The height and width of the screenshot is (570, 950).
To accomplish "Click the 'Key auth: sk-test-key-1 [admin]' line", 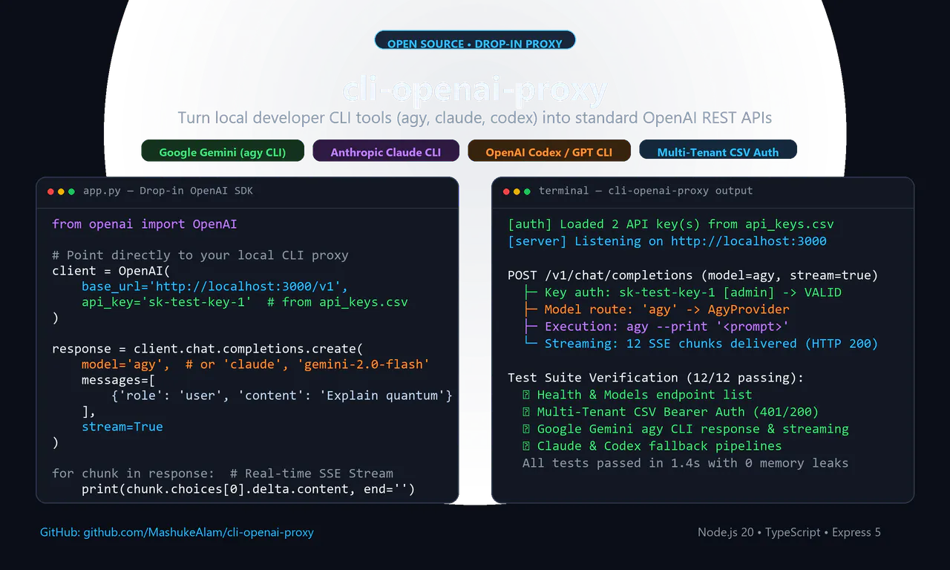I will click(682, 292).
